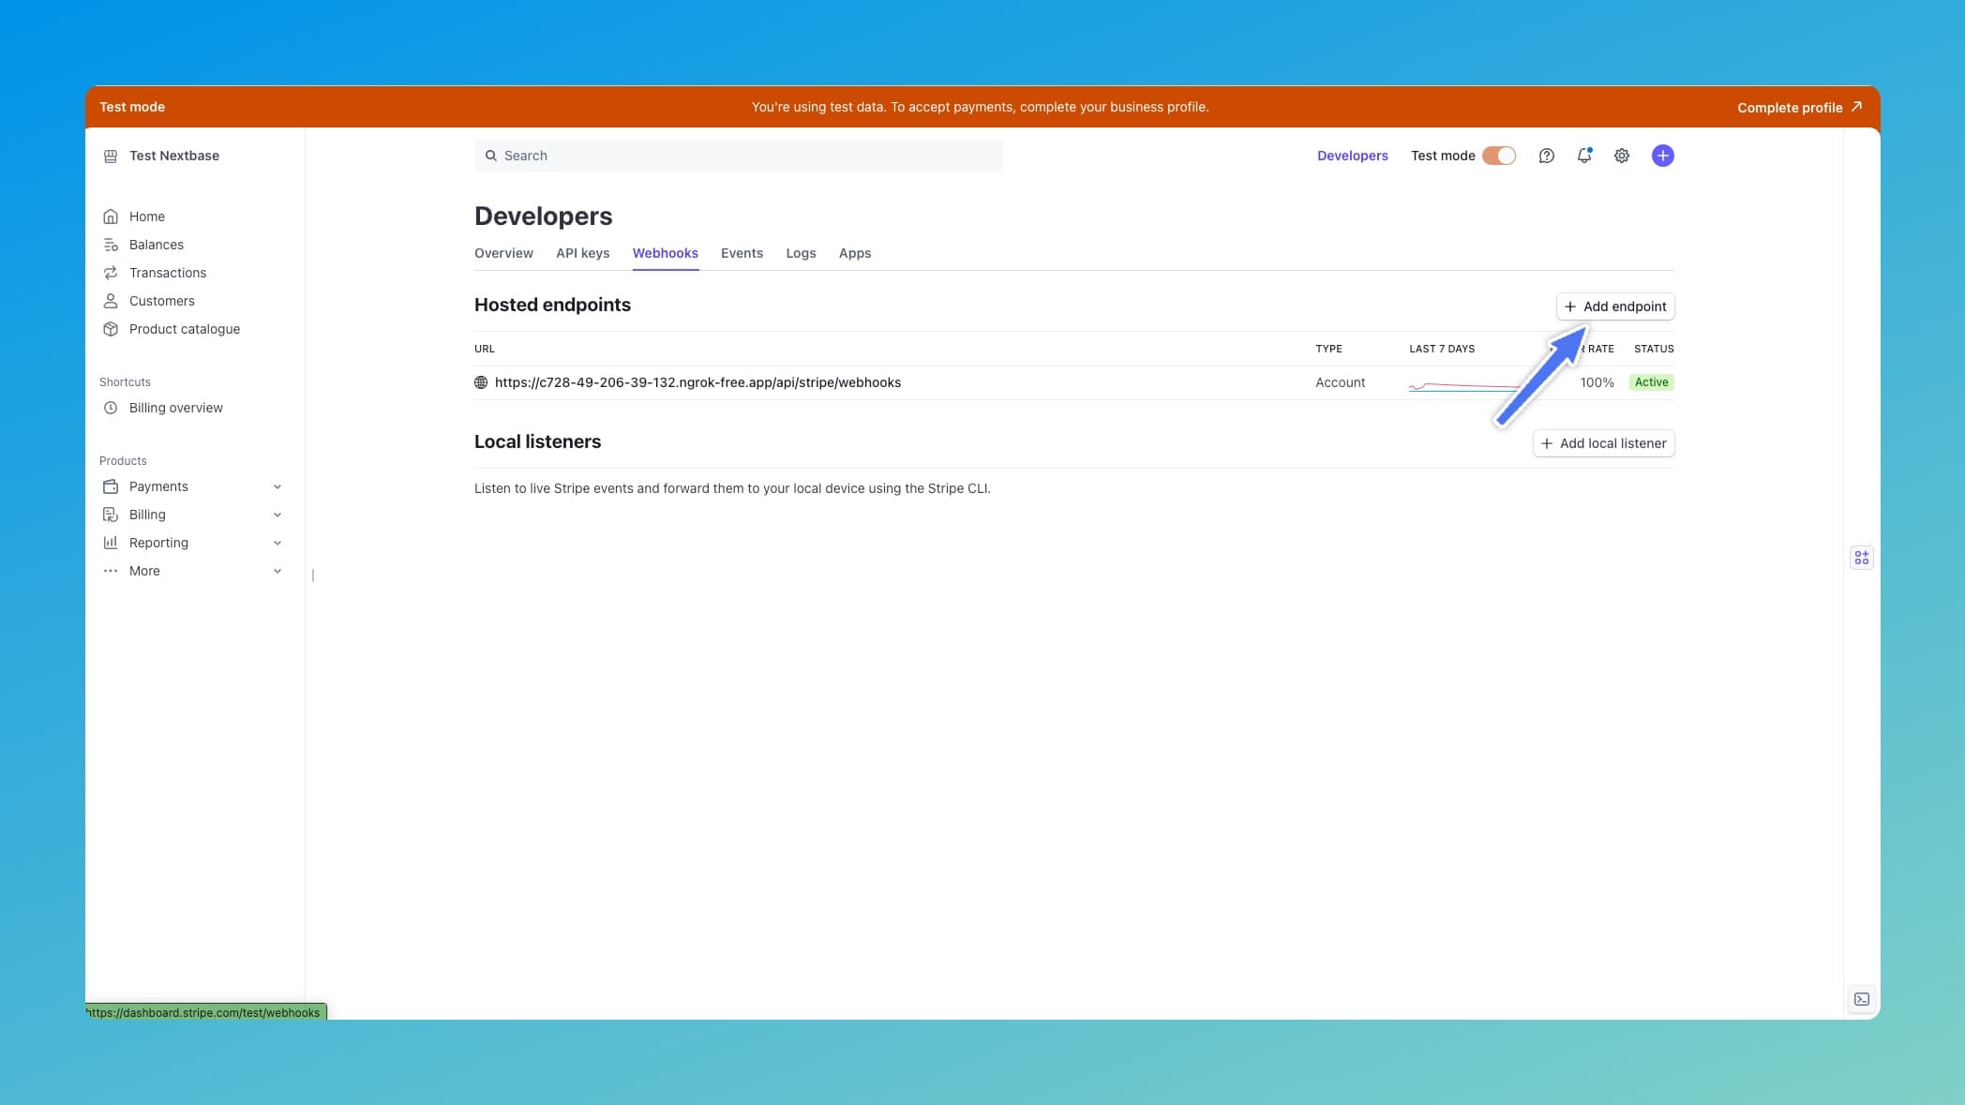Viewport: 1965px width, 1105px height.
Task: Open the Customers section
Action: coord(112,301)
